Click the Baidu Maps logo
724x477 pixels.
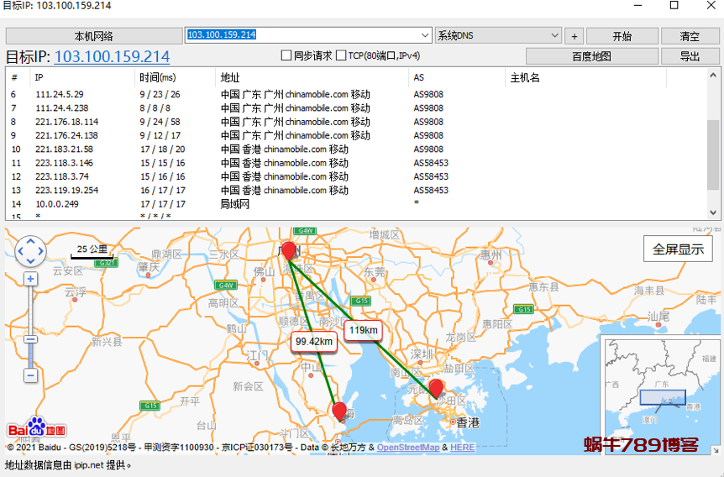coord(37,428)
